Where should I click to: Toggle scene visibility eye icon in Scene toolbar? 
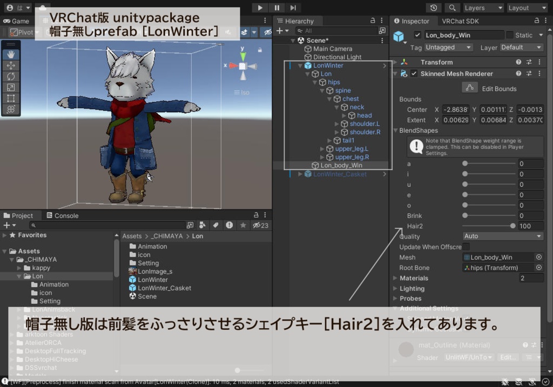pos(268,32)
